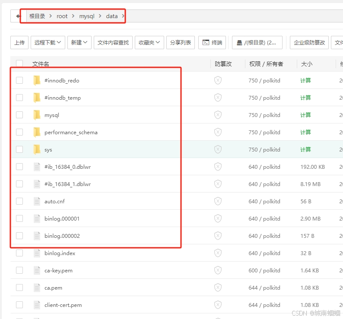Click the 企业级防篡改 button
The image size is (343, 319).
click(x=309, y=42)
